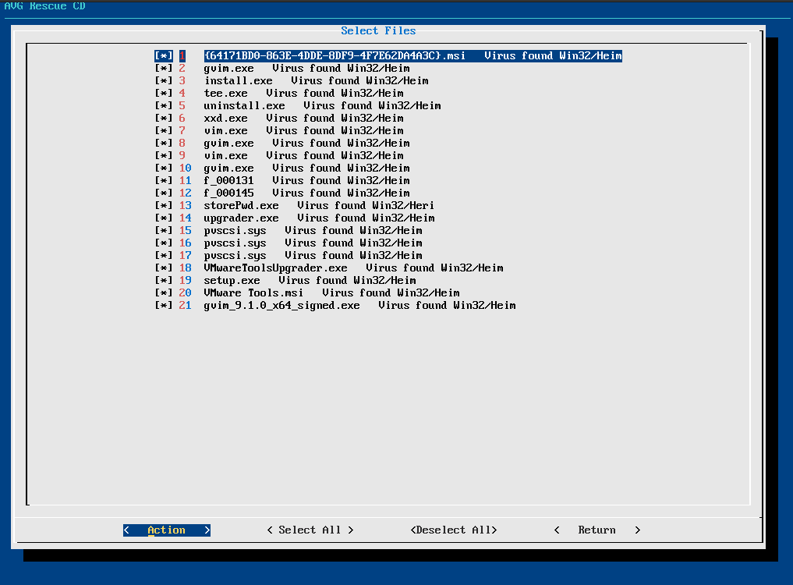Uncheck the tee.exe checkbox
The image size is (793, 585).
[x=163, y=93]
